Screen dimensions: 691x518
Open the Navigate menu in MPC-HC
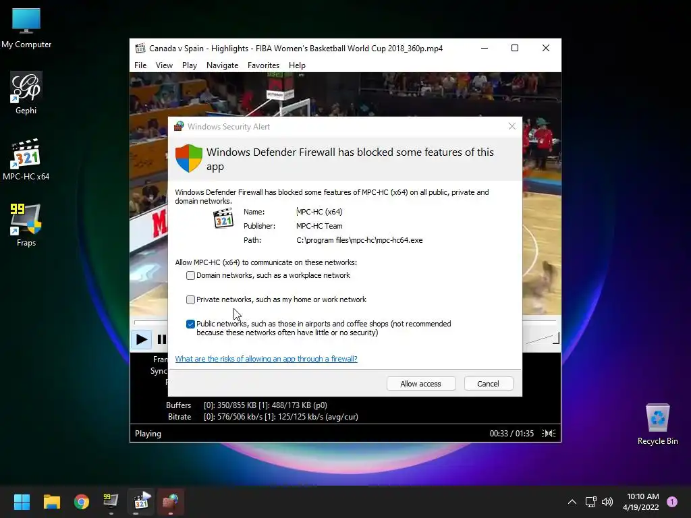click(222, 65)
